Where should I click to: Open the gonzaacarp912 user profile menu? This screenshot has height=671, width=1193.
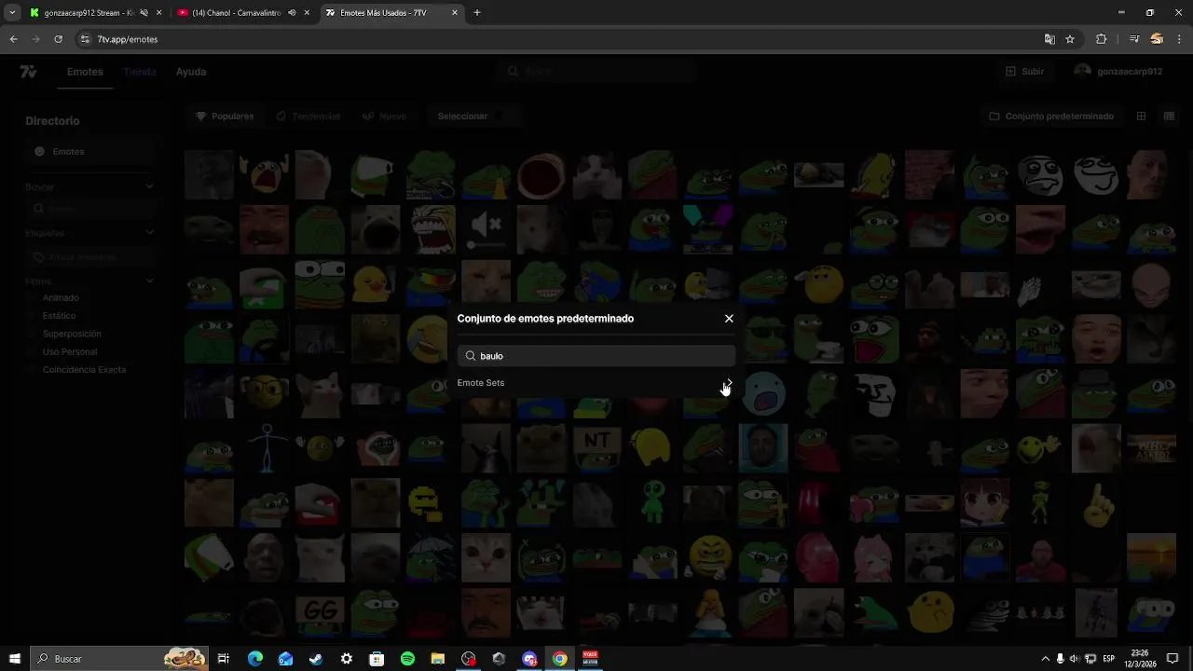(1118, 72)
